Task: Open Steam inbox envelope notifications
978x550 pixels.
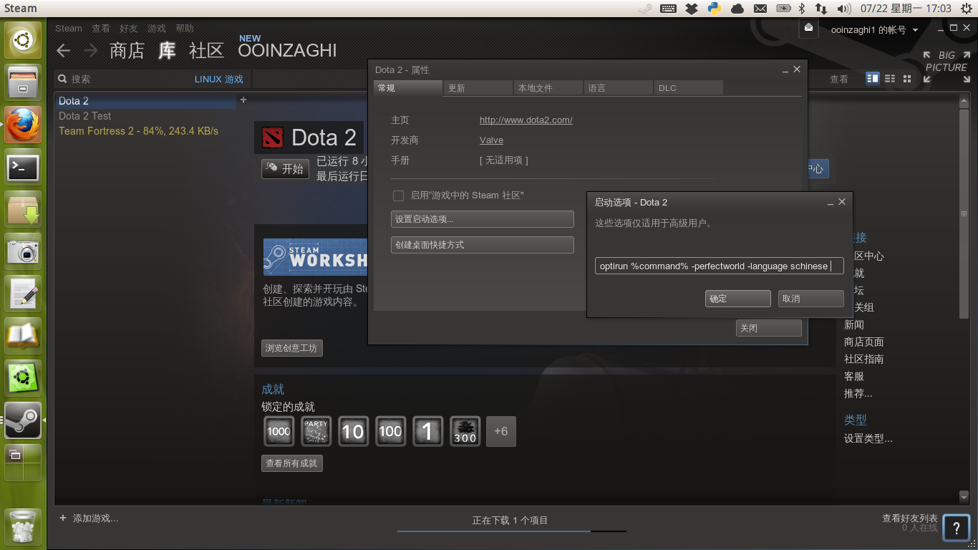Action: 808,27
